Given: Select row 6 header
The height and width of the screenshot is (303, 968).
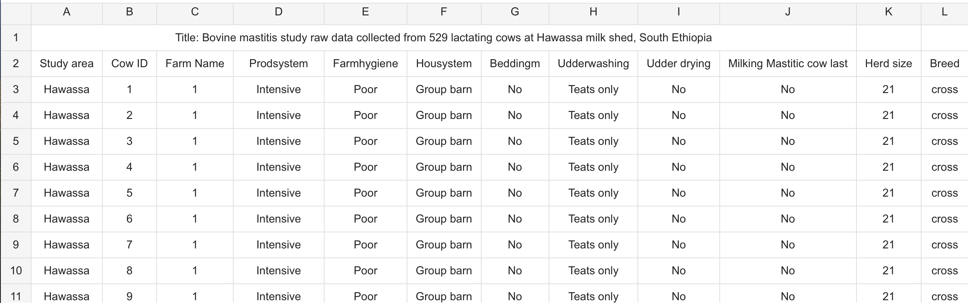Looking at the screenshot, I should [x=16, y=167].
